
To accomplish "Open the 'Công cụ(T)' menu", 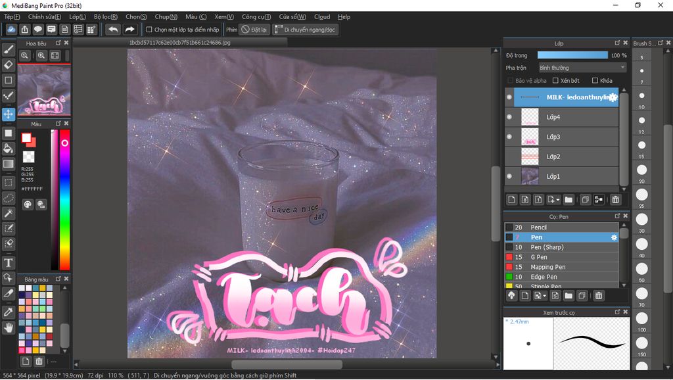I will click(256, 16).
